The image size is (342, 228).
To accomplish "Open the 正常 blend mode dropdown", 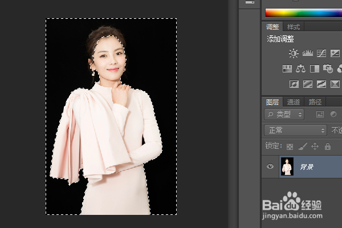I will pyautogui.click(x=295, y=131).
